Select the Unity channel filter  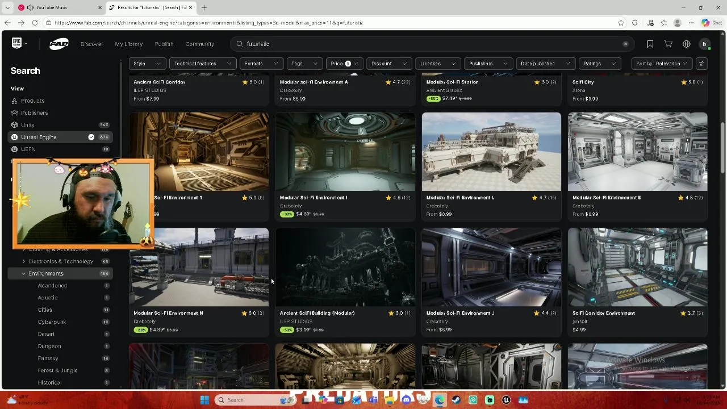pyautogui.click(x=60, y=124)
